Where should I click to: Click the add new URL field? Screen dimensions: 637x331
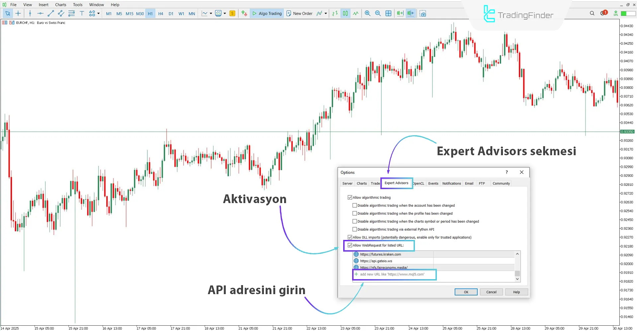tap(392, 275)
